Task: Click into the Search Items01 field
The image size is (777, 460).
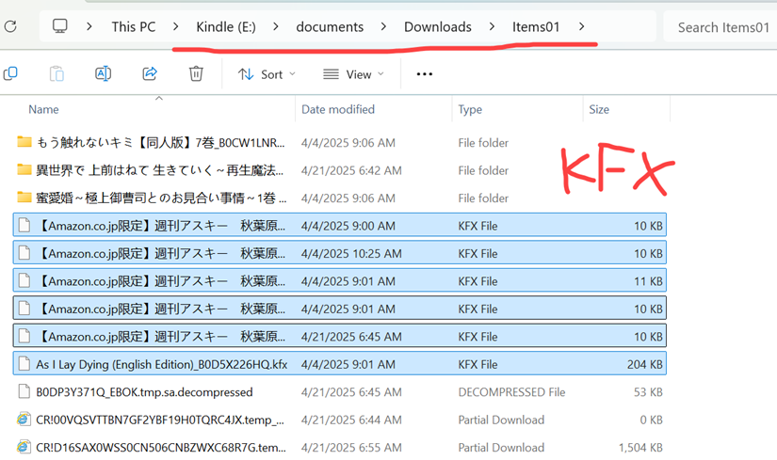Action: 722,27
